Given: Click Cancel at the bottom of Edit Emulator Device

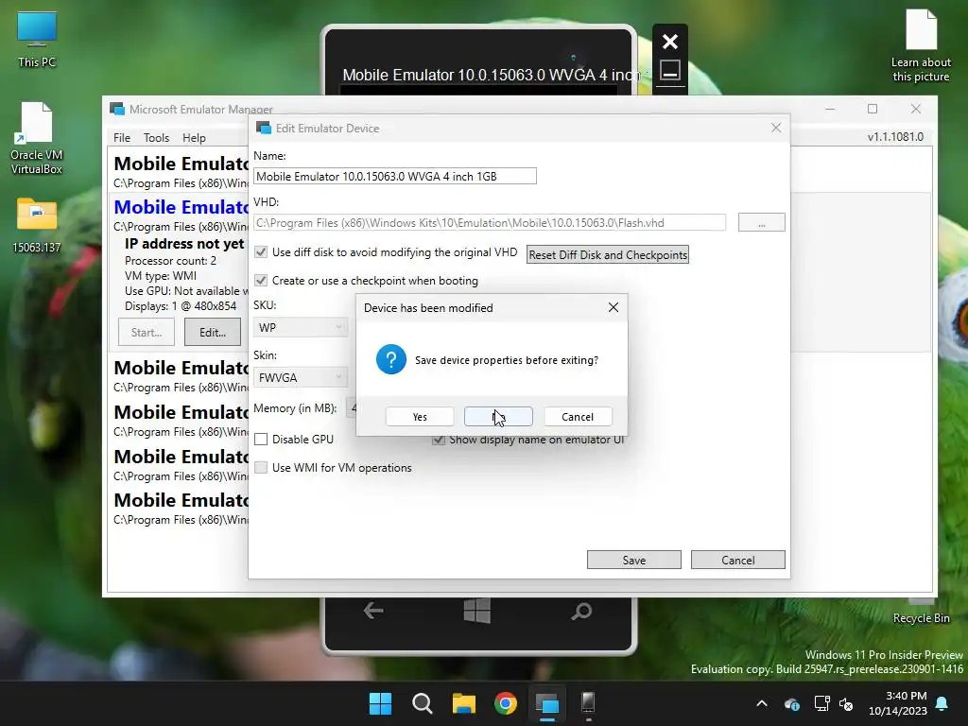Looking at the screenshot, I should 737,560.
